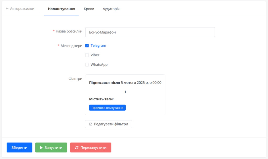Click the pencil icon in Редагувати фільтри
The height and width of the screenshot is (159, 268).
91,124
